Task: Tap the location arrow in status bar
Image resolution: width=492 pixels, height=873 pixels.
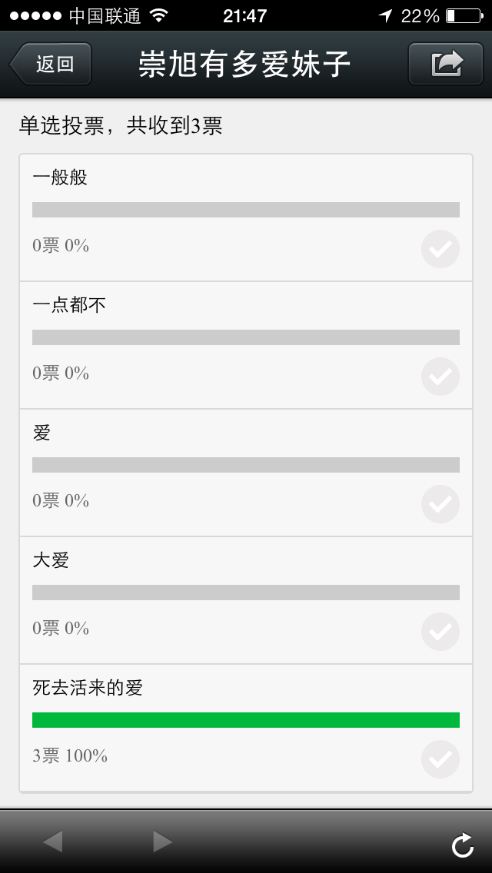Action: pyautogui.click(x=385, y=15)
